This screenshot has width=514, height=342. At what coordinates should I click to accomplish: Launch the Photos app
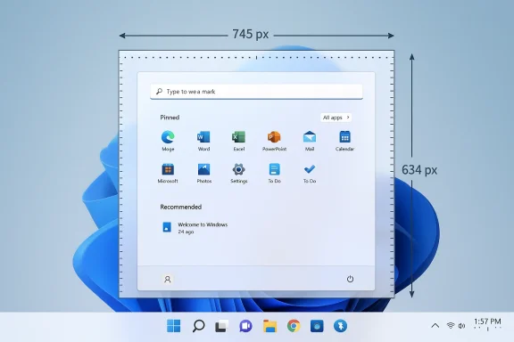point(203,169)
